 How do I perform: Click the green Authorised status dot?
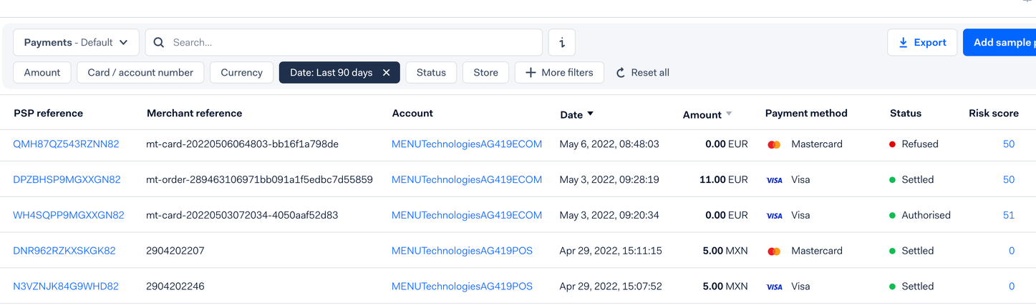[x=893, y=216]
